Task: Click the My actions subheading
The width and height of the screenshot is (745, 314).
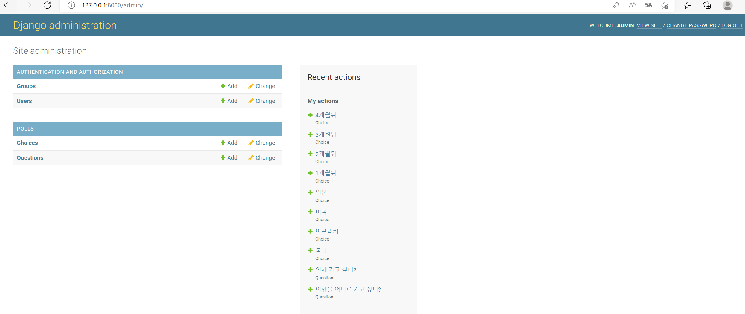Action: (x=323, y=101)
